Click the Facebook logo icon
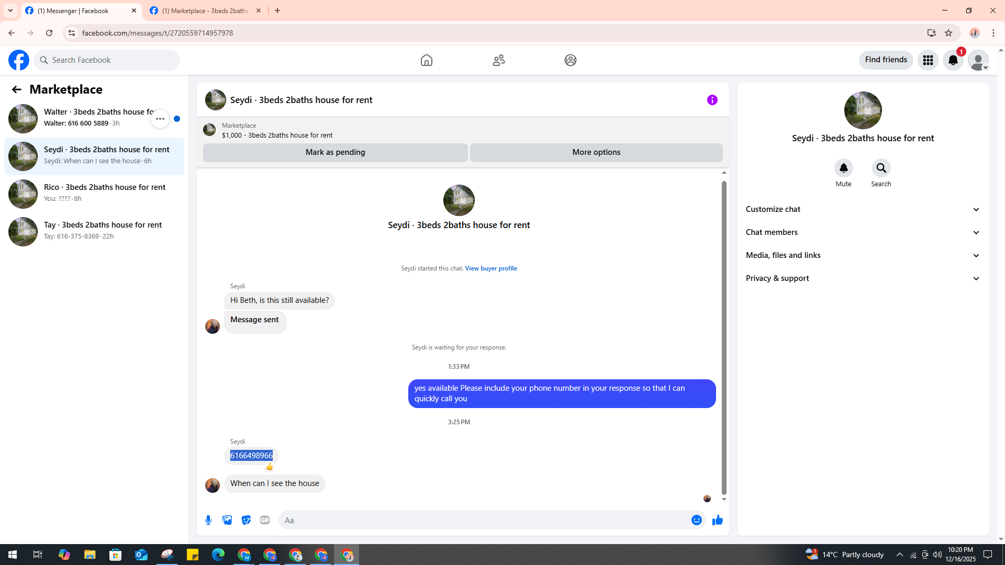The height and width of the screenshot is (565, 1005). coord(19,60)
